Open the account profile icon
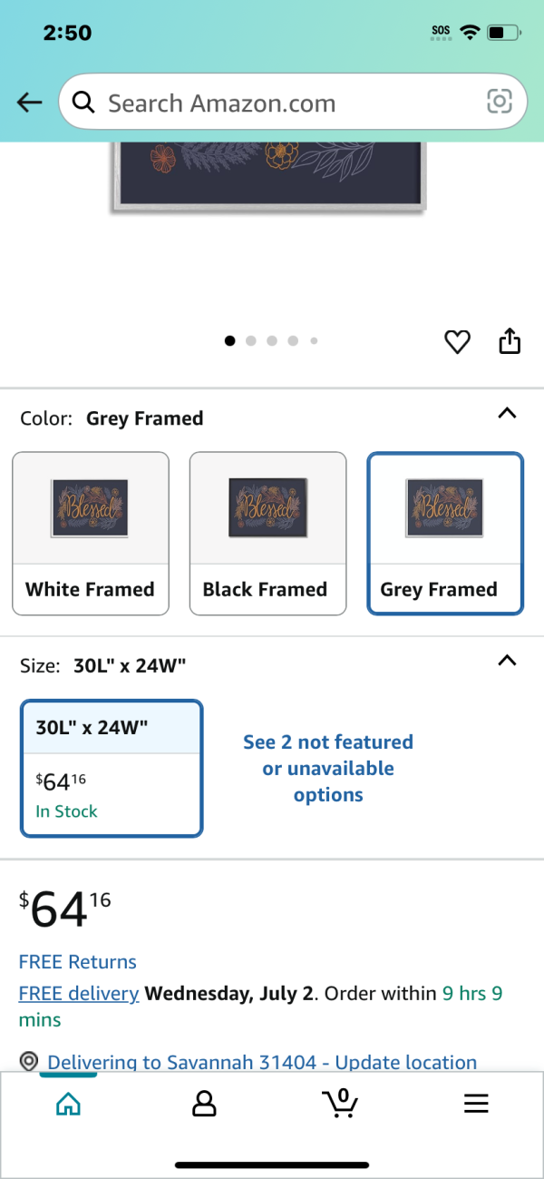The width and height of the screenshot is (544, 1179). point(204,1104)
